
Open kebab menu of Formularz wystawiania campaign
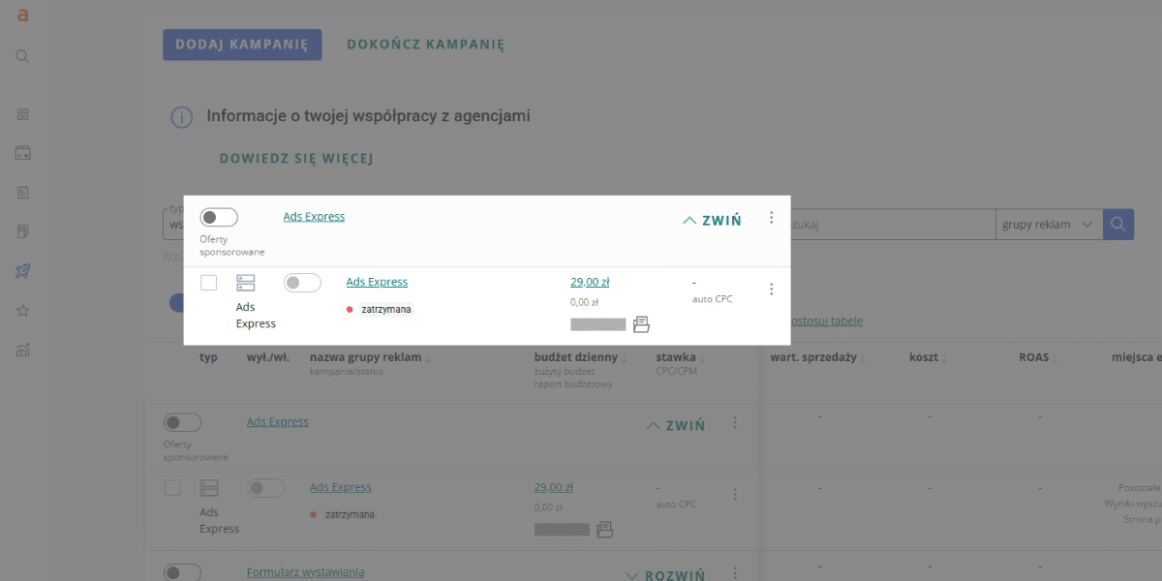[735, 573]
